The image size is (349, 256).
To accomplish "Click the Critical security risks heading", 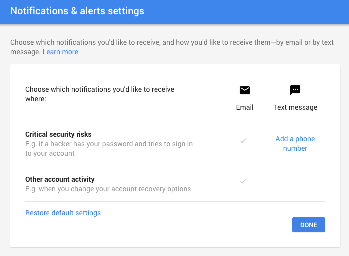I will coord(58,134).
